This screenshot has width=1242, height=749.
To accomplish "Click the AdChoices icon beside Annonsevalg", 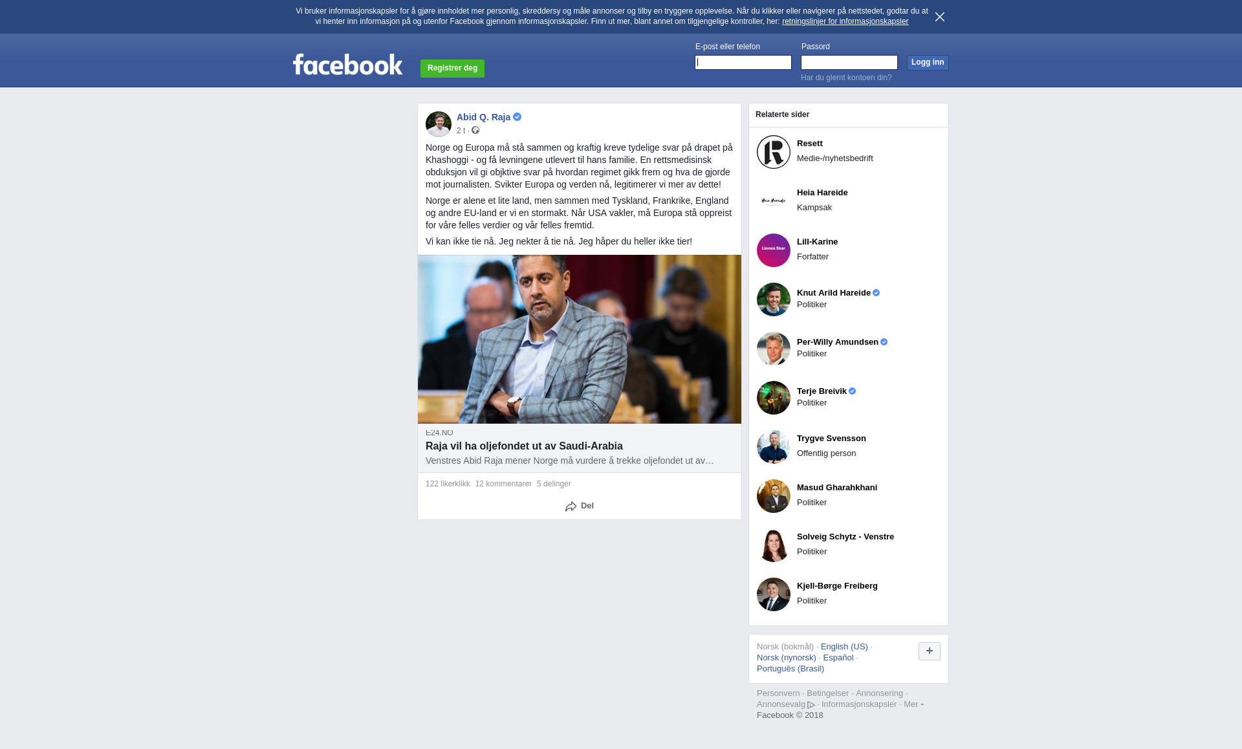I will click(x=811, y=705).
